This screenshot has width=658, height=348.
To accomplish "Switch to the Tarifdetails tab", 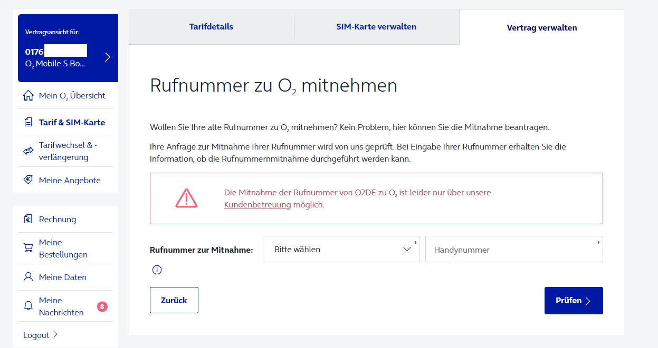I will pyautogui.click(x=211, y=27).
